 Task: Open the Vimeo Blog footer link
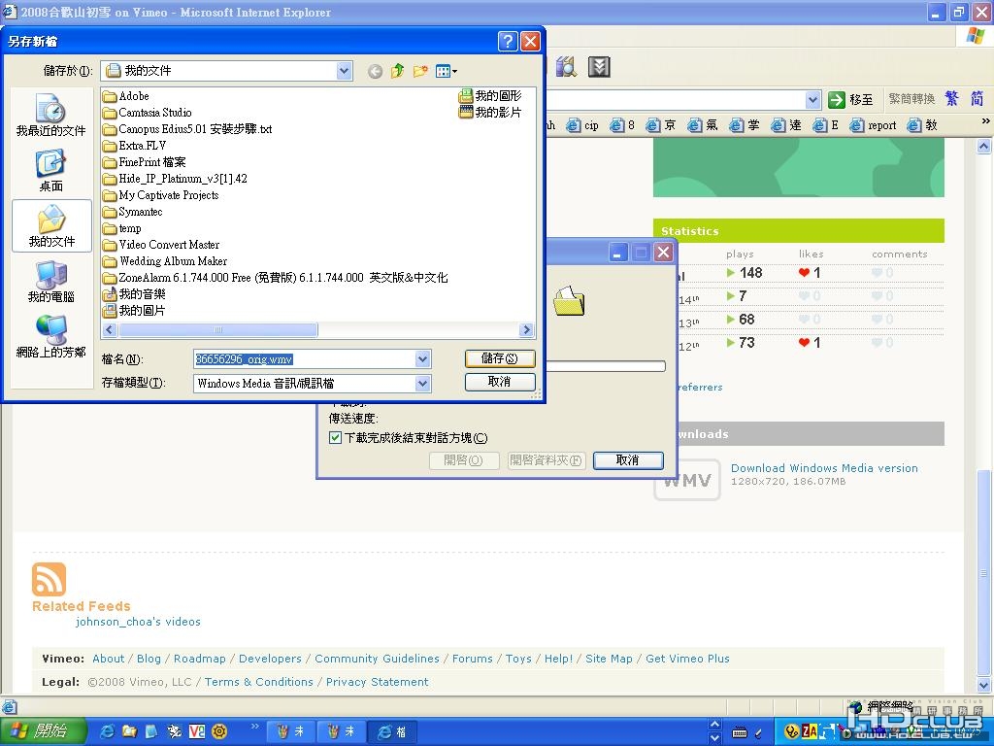point(149,659)
